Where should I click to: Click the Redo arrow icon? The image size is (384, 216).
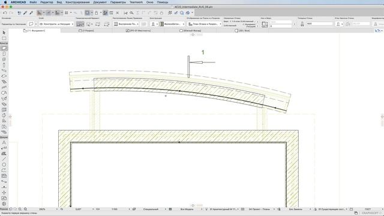point(11,13)
